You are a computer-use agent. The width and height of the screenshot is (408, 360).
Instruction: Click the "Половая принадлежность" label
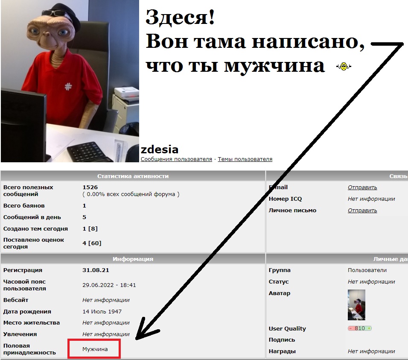[x=29, y=349]
